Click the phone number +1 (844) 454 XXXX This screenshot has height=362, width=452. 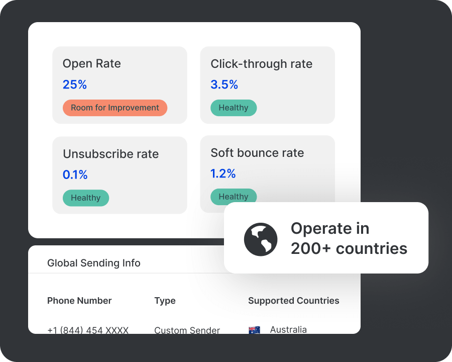coord(87,329)
